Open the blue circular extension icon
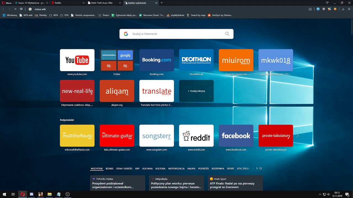 (318, 9)
